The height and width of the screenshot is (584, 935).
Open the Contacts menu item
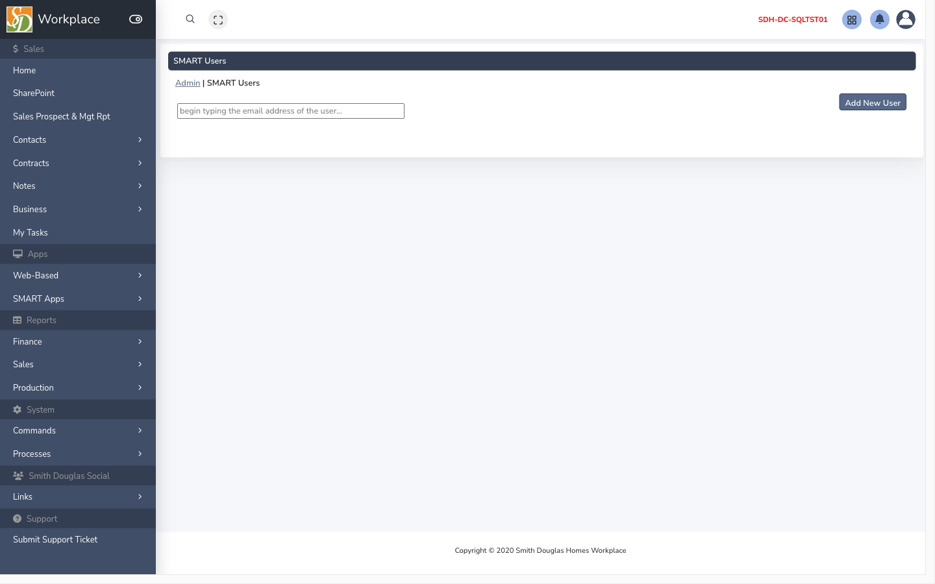(x=78, y=140)
